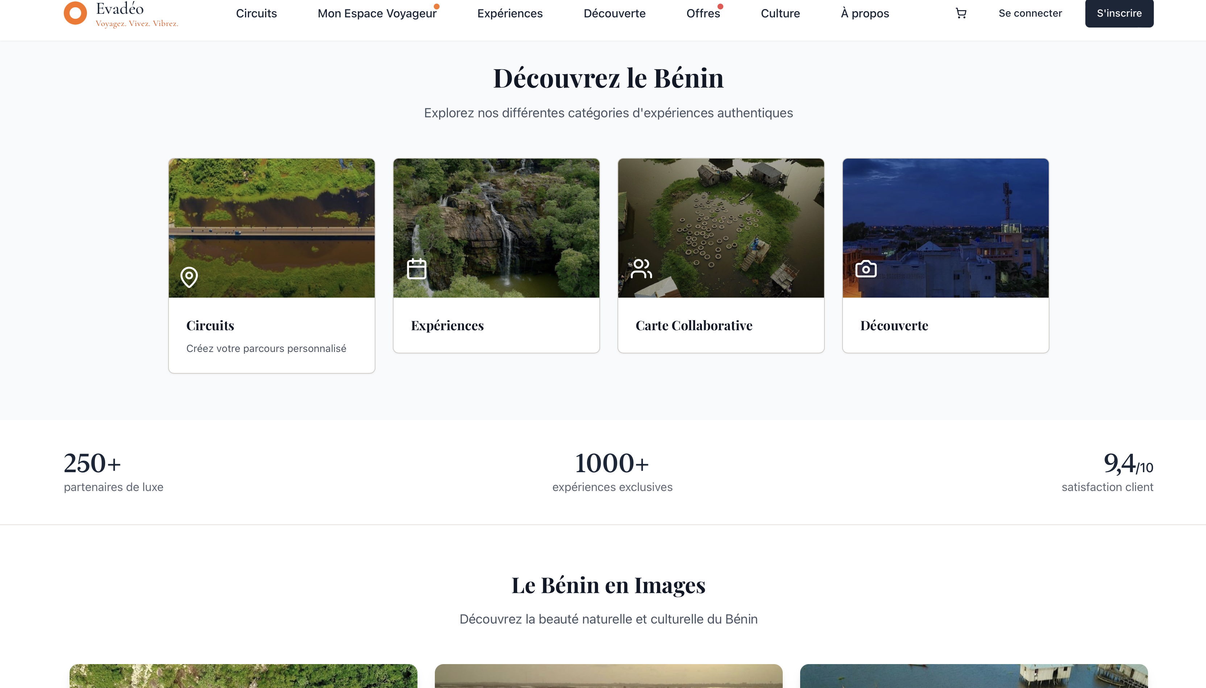
Task: Select Découverte in the top navigation
Action: tap(614, 13)
